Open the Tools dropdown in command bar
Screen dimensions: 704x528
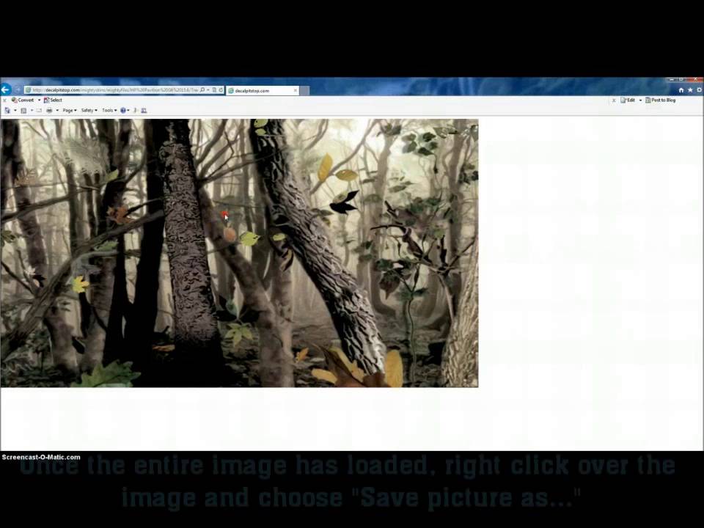tap(109, 111)
